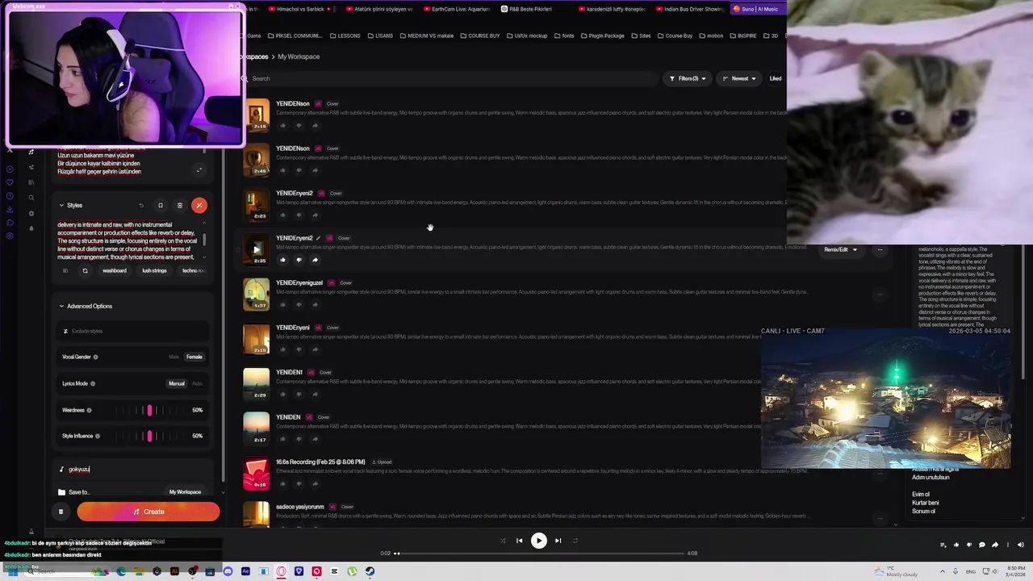The image size is (1033, 581).
Task: Dislike the YENIDEnyeni2 song with pencil icon
Action: [x=299, y=260]
